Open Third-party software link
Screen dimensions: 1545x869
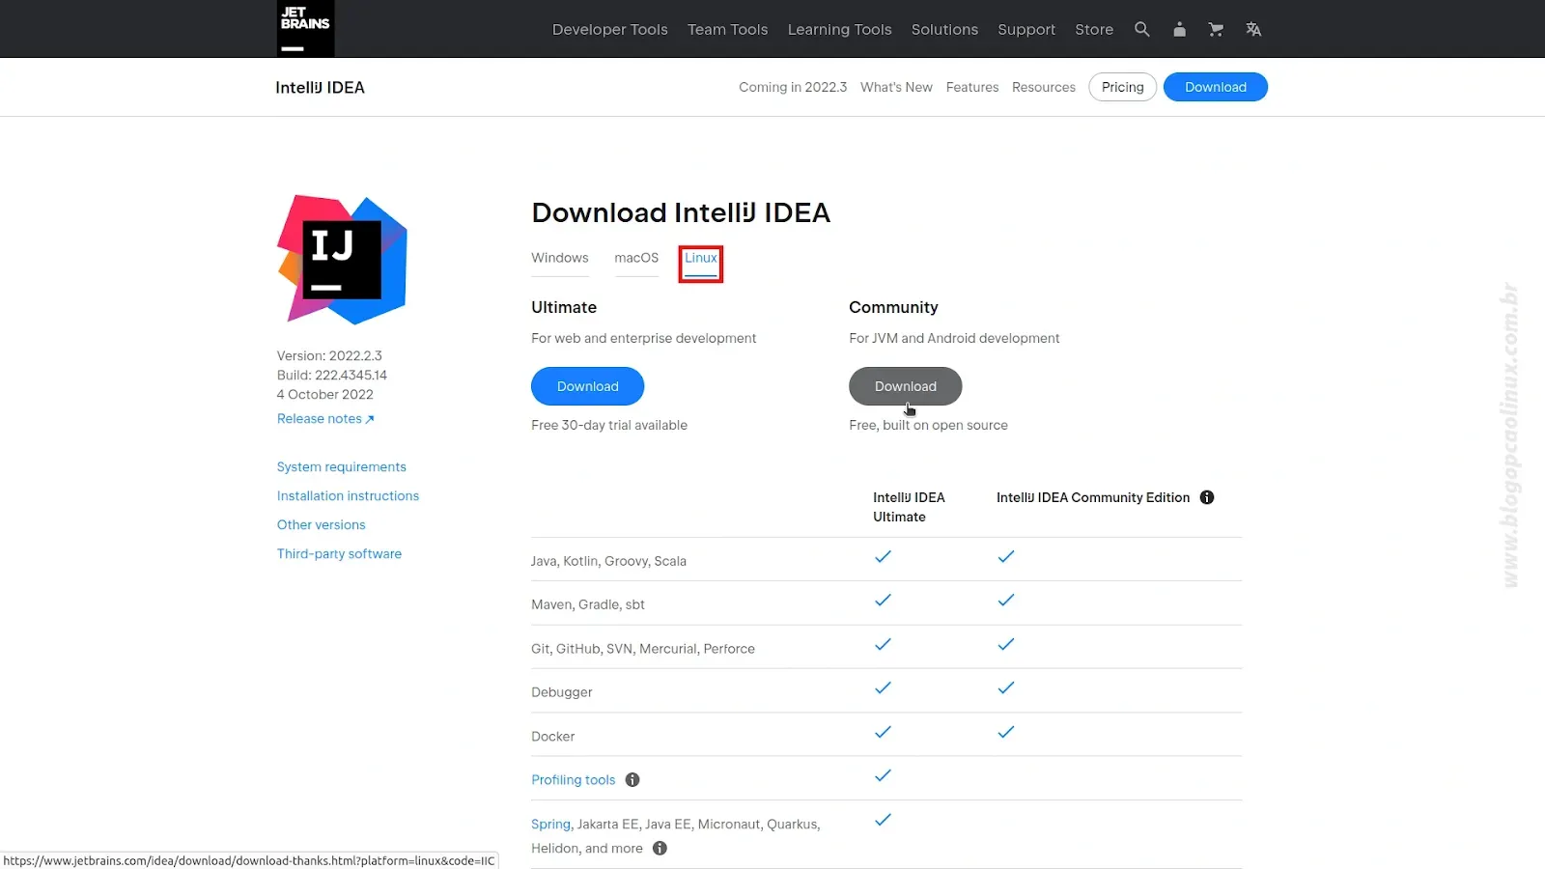[x=339, y=553]
